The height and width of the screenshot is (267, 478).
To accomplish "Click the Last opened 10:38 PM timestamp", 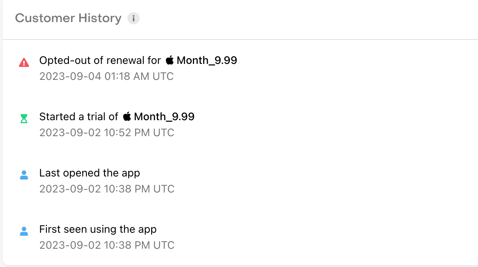I will [x=107, y=189].
